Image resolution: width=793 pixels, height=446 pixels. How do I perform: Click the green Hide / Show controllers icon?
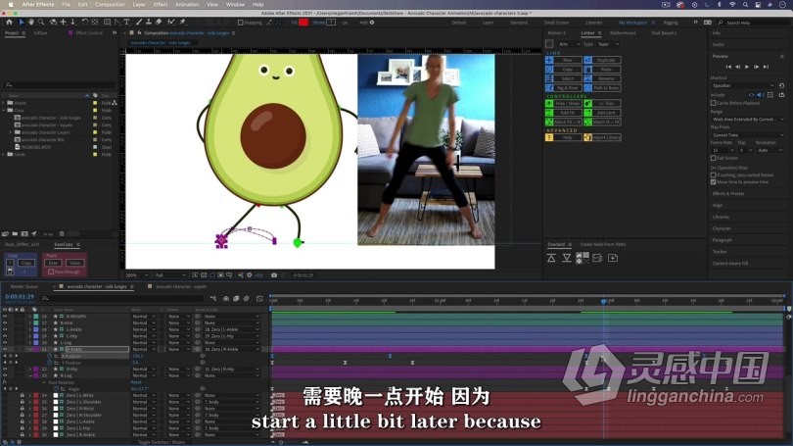tap(549, 103)
